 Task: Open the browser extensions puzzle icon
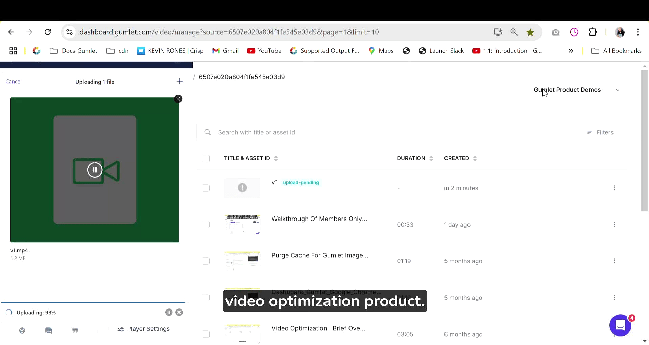(x=593, y=32)
